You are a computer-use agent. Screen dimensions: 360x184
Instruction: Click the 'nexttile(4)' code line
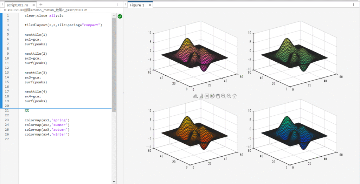point(36,91)
